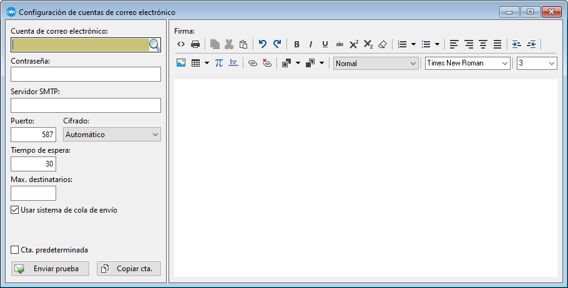Clear formatting with eraser icon
This screenshot has height=288, width=568.
[383, 44]
